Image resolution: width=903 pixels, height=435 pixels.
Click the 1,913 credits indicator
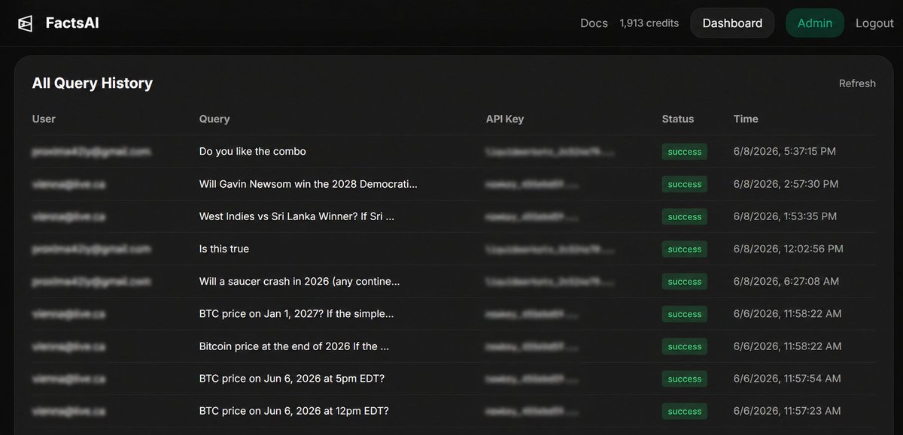tap(649, 23)
